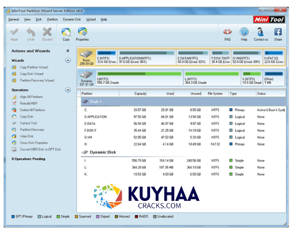The image size is (294, 233).
Task: Select Rebuild MBR operation
Action: point(28,104)
